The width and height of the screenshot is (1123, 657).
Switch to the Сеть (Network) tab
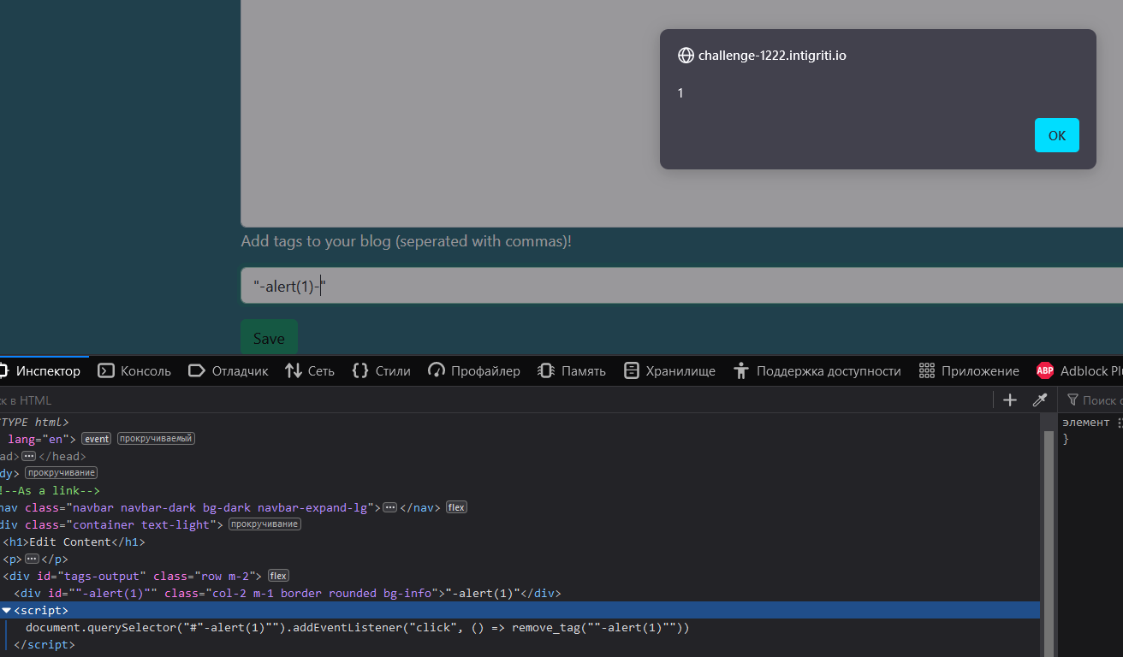tap(310, 370)
